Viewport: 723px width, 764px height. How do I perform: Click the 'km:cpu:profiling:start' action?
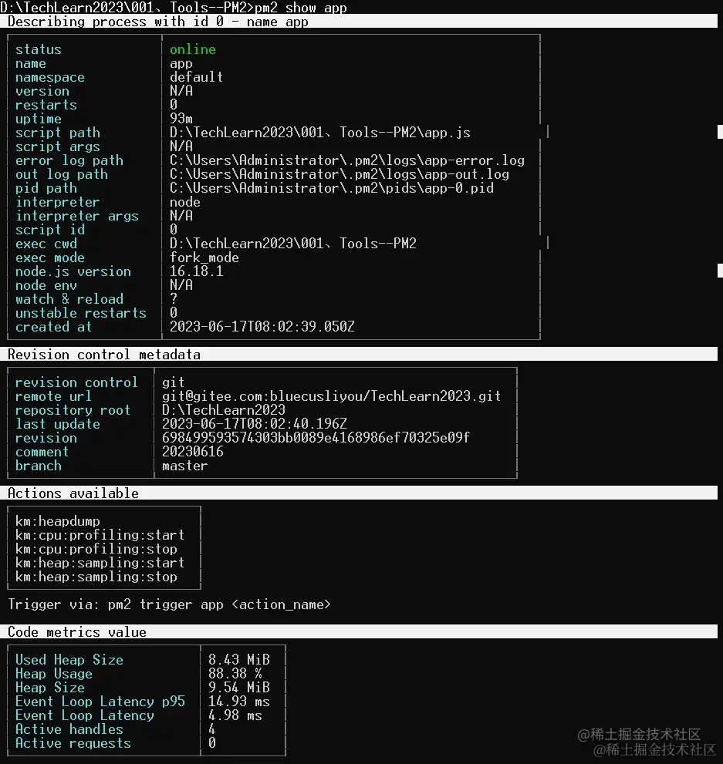tap(100, 535)
